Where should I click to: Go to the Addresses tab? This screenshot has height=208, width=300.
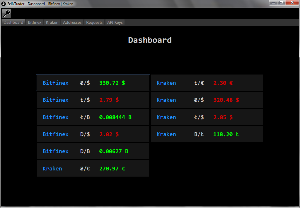tap(72, 22)
